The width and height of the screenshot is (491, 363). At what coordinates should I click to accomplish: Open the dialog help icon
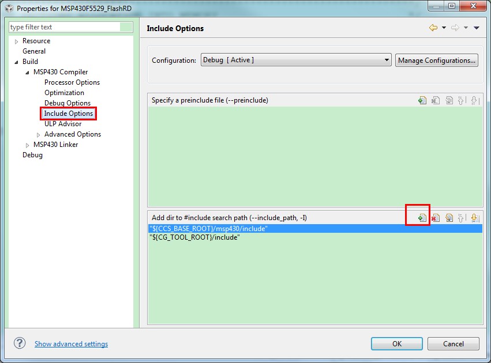(20, 343)
